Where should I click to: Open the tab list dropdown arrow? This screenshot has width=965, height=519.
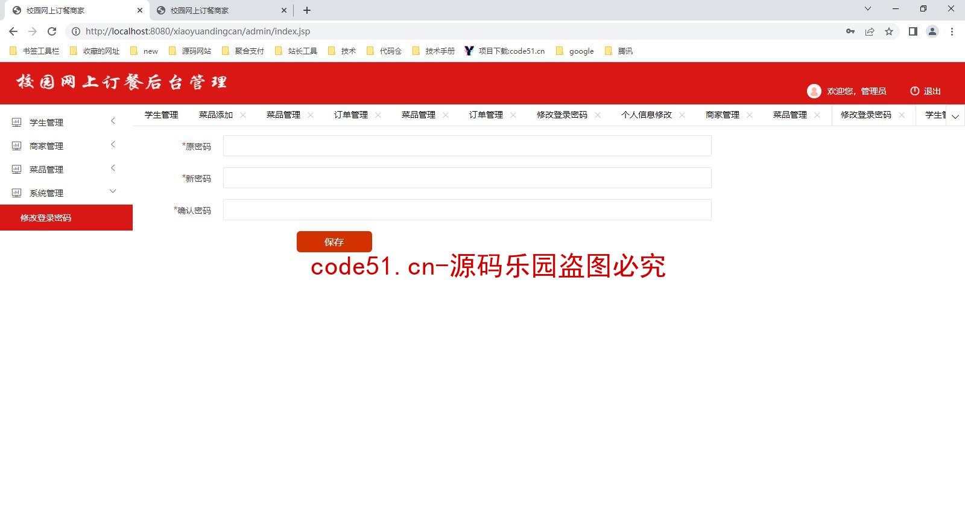955,116
